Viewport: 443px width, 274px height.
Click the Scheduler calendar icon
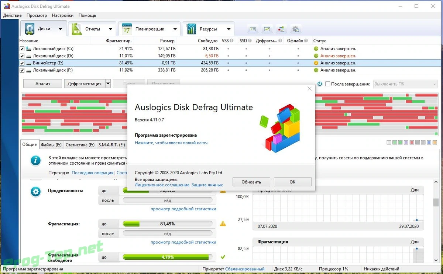pos(127,29)
